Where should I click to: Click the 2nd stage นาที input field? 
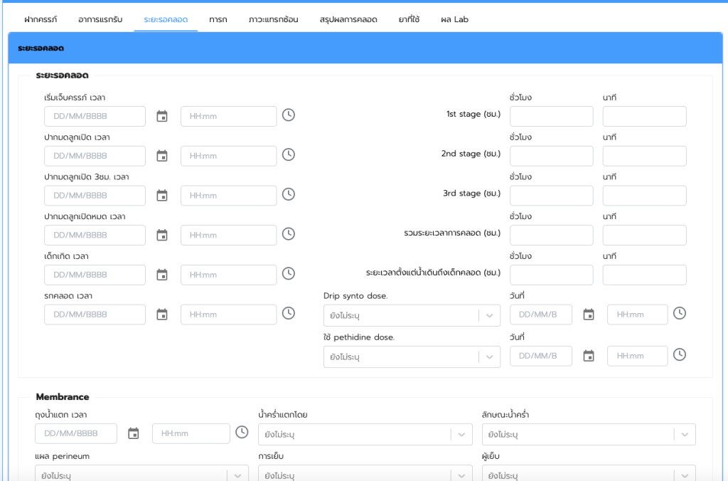644,156
